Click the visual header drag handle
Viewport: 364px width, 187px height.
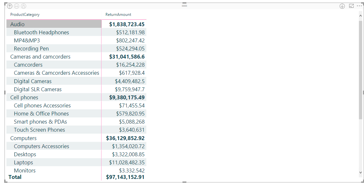pyautogui.click(x=184, y=5)
